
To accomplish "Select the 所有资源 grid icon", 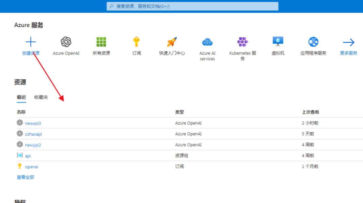I will pos(101,42).
